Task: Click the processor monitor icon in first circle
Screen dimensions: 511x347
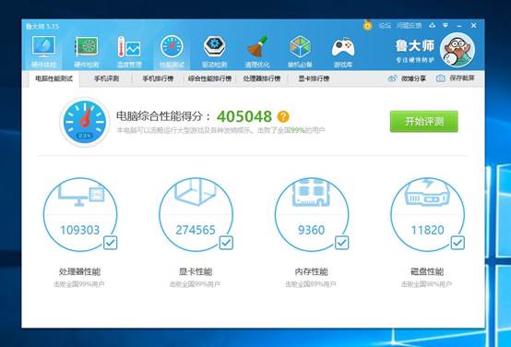Action: tap(81, 194)
